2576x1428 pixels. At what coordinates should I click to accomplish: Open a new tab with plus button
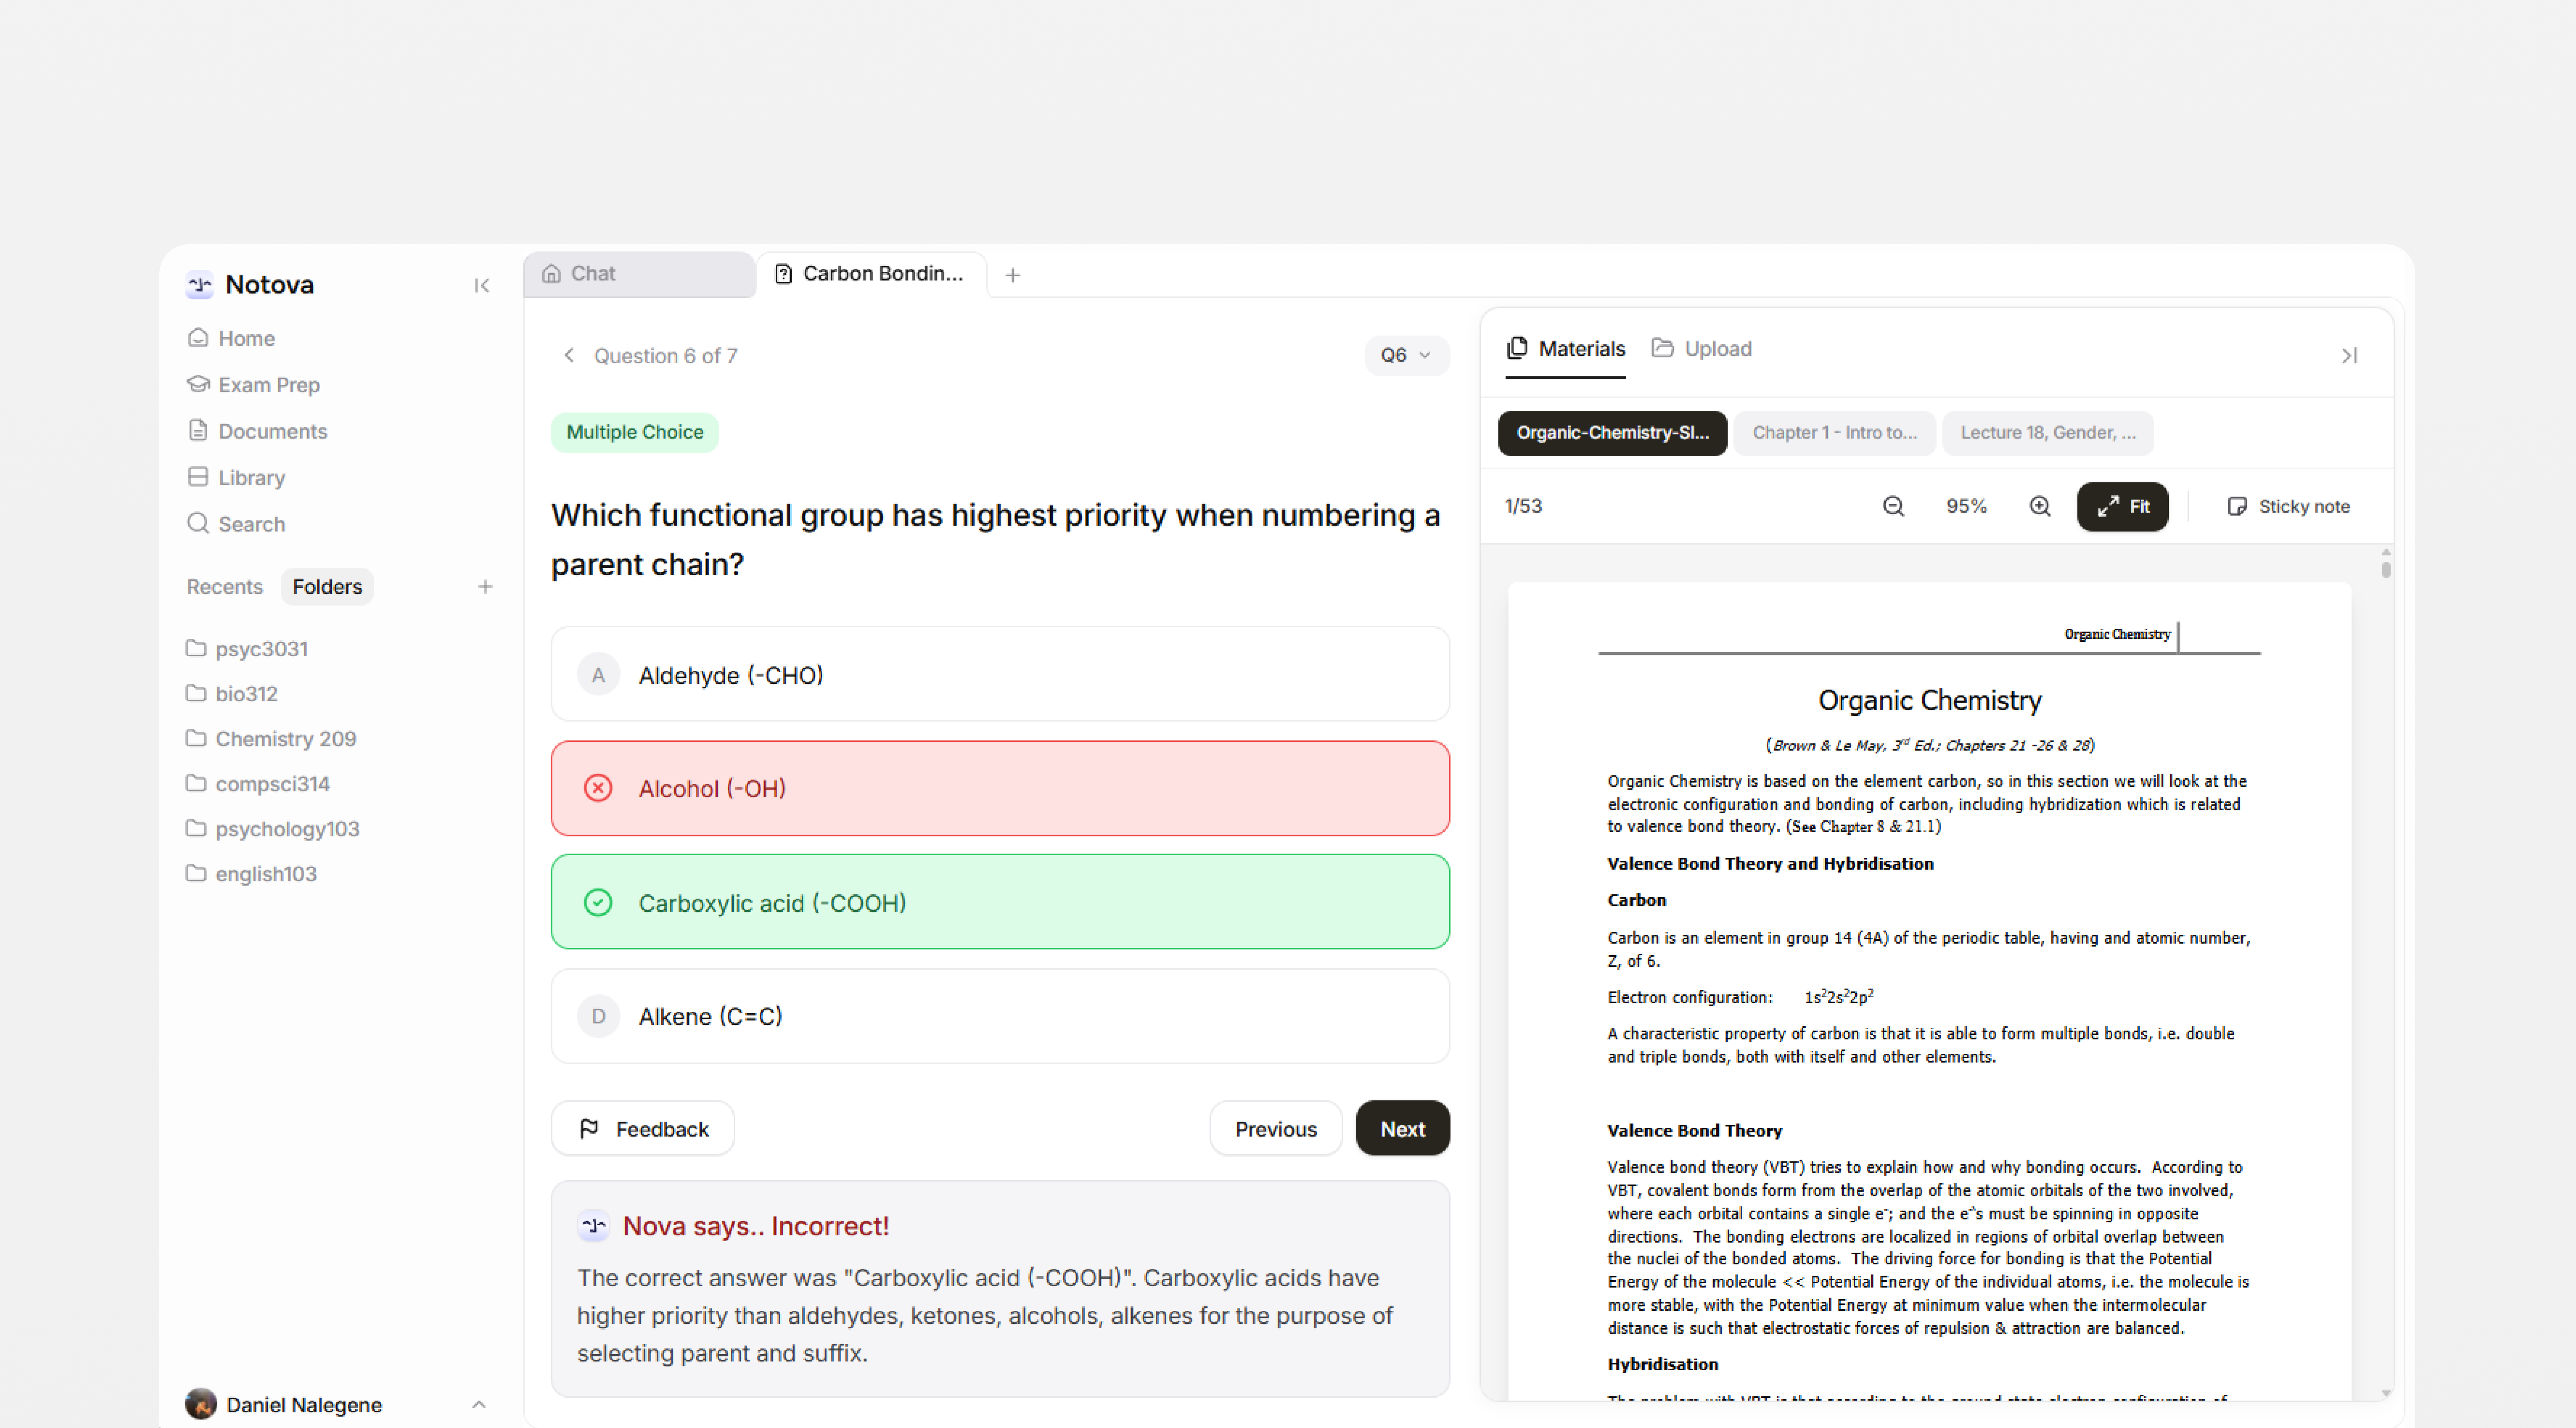click(1013, 275)
